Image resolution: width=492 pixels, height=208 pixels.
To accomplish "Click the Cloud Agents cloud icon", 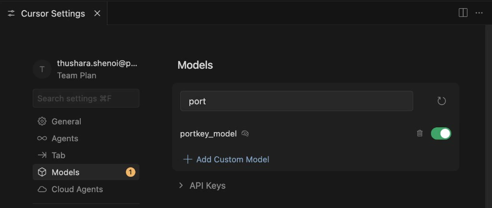I will tap(42, 189).
